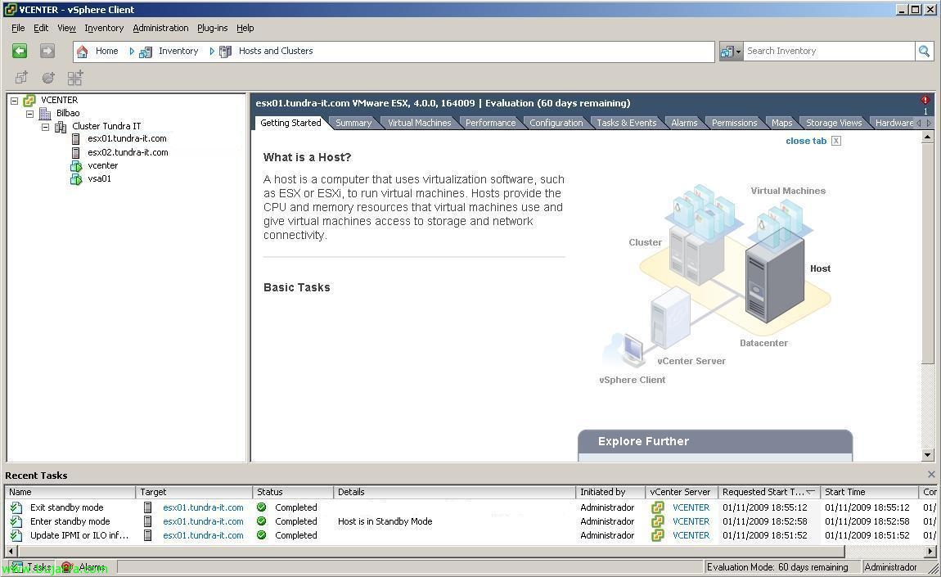Click the down arrow of the Getting Started scrollbar

pos(927,456)
